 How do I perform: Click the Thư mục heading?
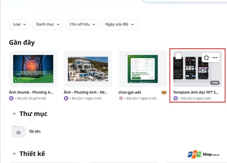coord(33,114)
